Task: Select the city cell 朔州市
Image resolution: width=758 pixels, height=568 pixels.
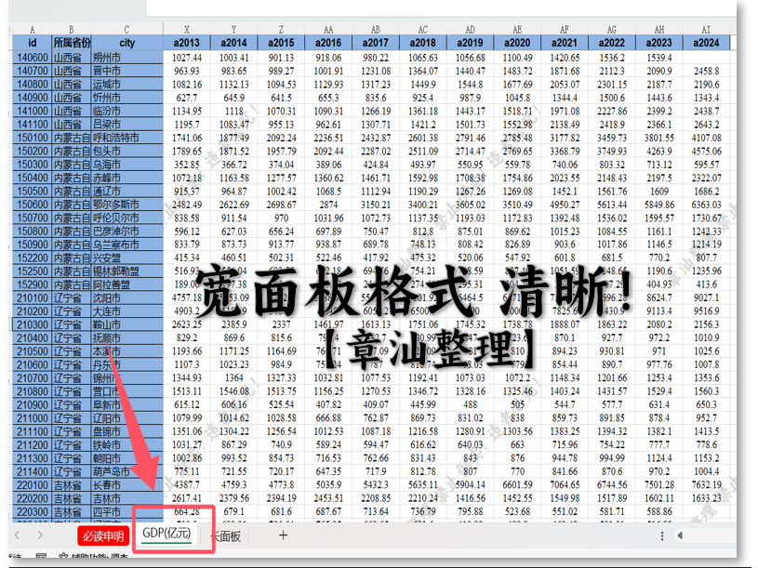Action: pos(127,58)
